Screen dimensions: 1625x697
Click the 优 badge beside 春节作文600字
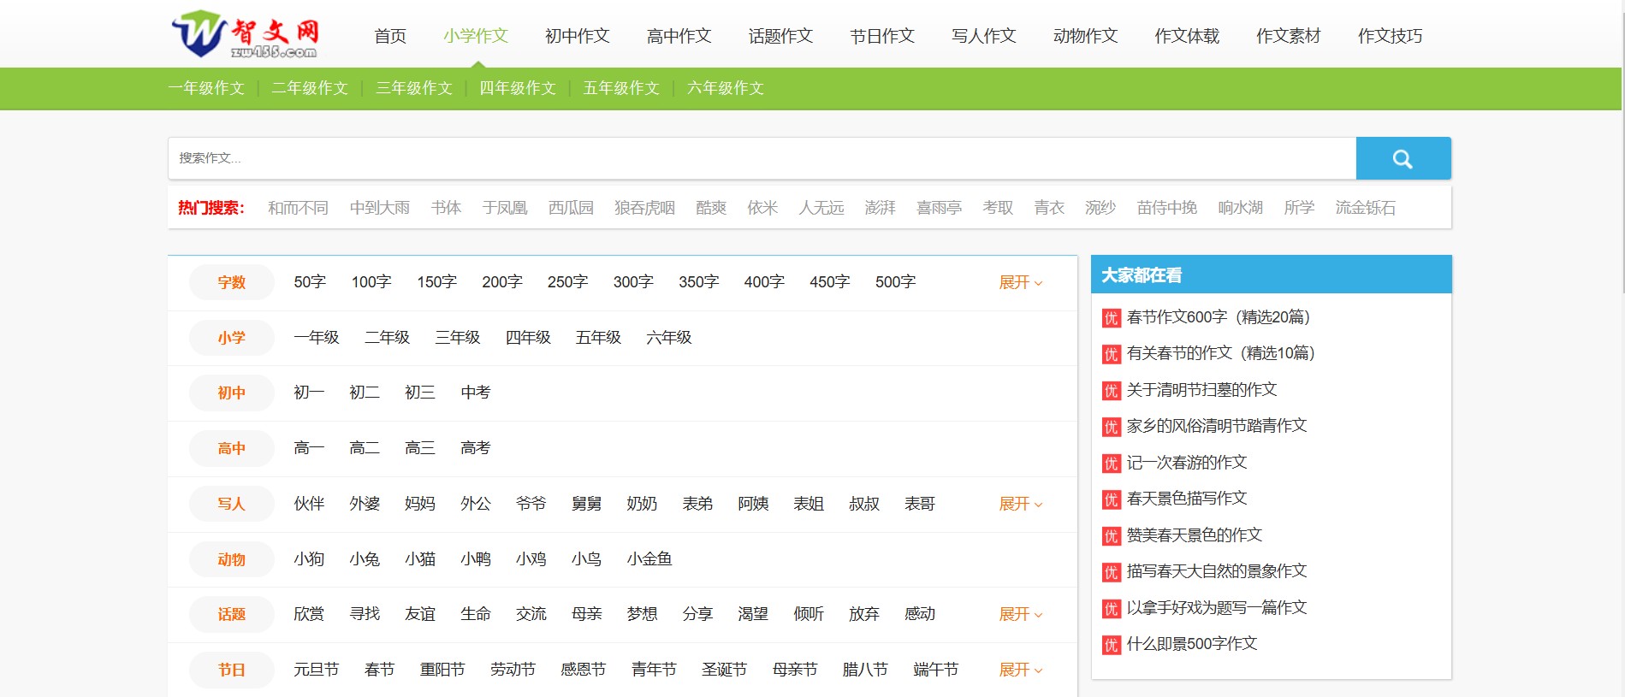coord(1111,318)
